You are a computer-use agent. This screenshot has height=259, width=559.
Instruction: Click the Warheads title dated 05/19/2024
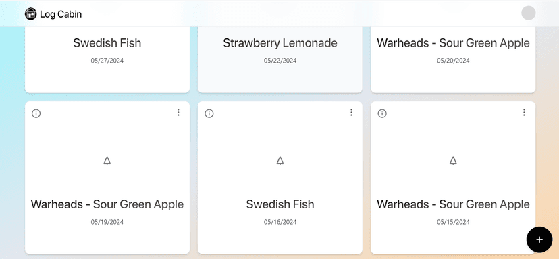point(107,204)
